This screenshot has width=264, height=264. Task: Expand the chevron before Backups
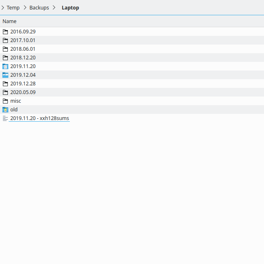pyautogui.click(x=25, y=7)
